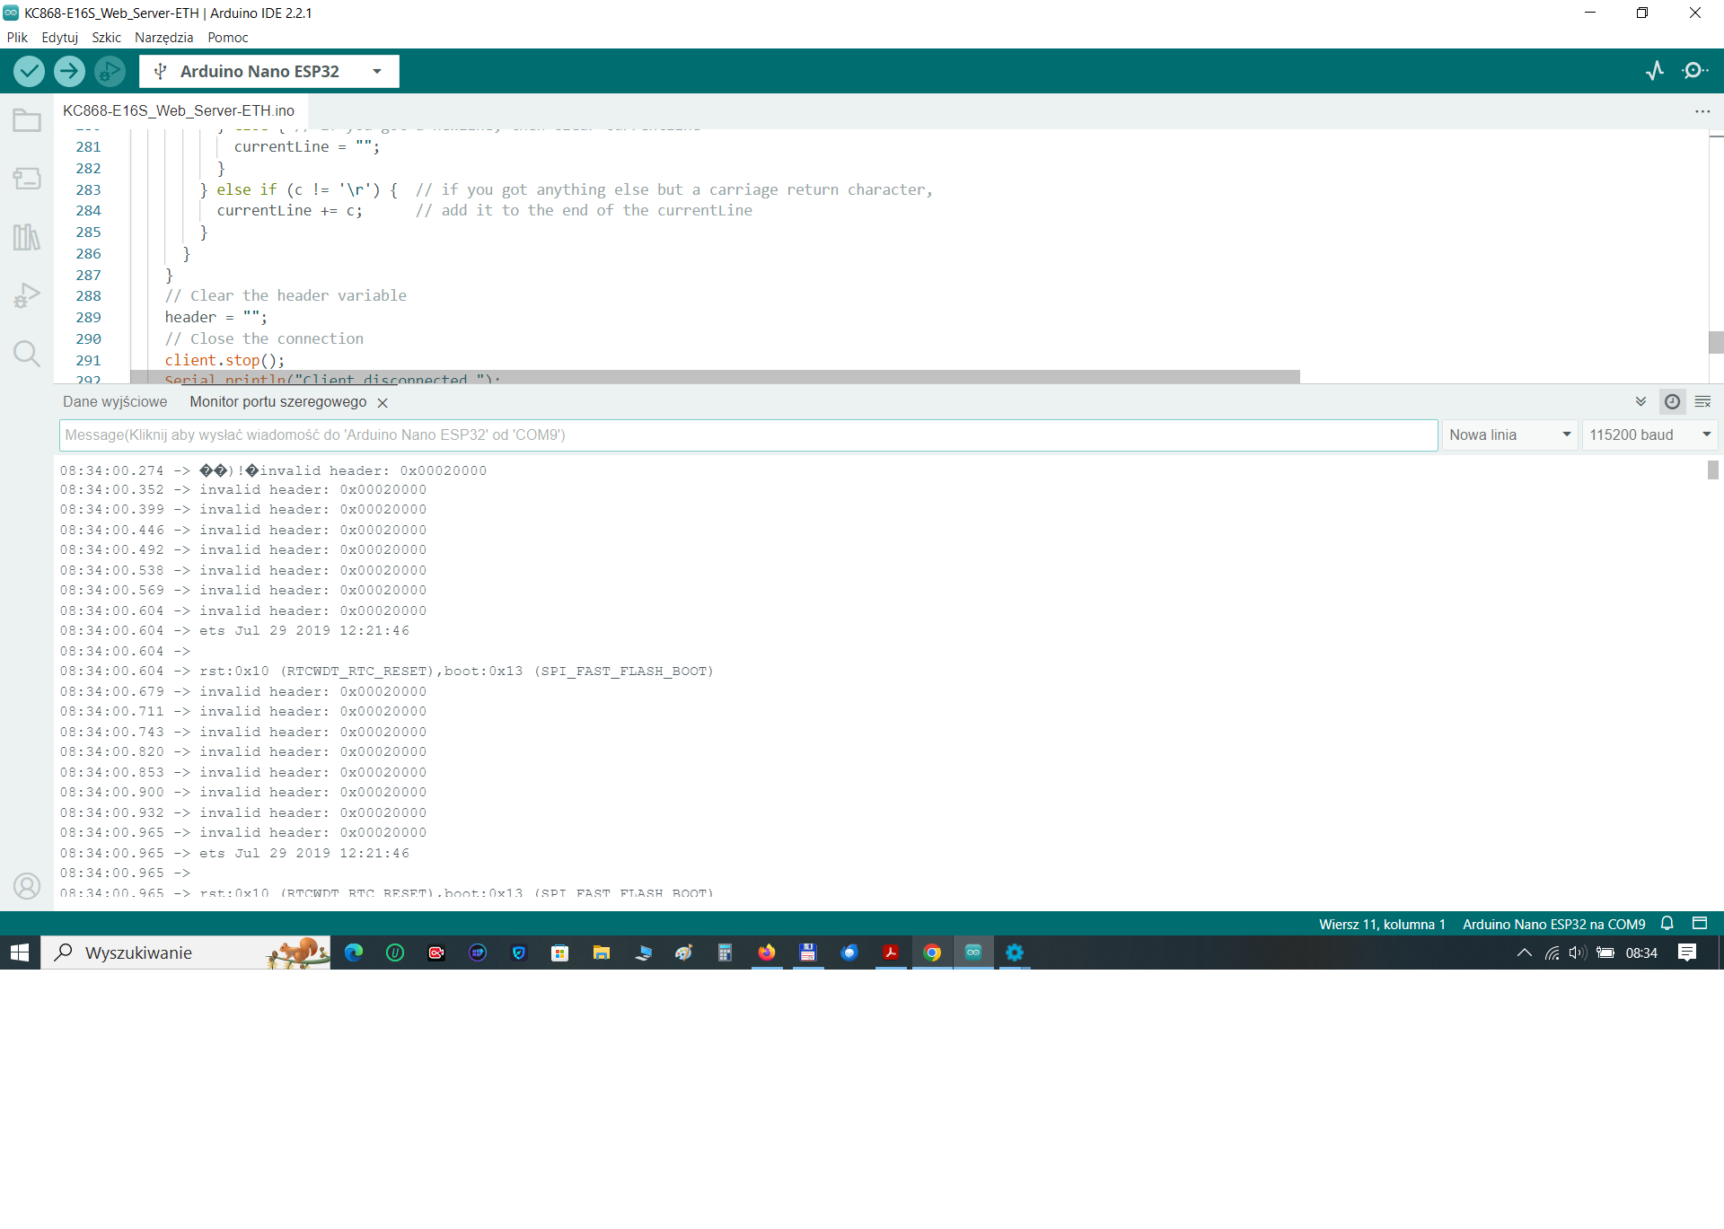Image resolution: width=1724 pixels, height=1229 pixels.
Task: Open the Nowa linia line ending dropdown
Action: (x=1510, y=435)
